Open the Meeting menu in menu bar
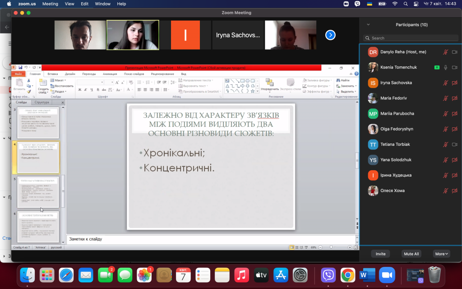The width and height of the screenshot is (462, 289). [50, 4]
